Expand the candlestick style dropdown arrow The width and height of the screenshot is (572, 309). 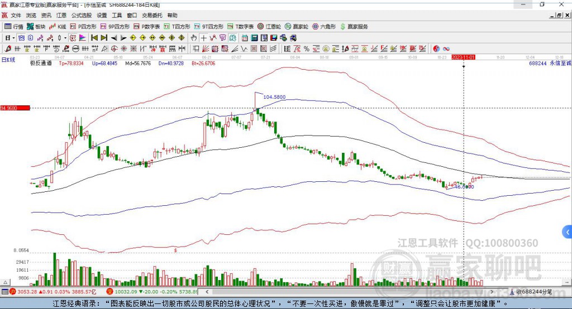click(x=65, y=38)
